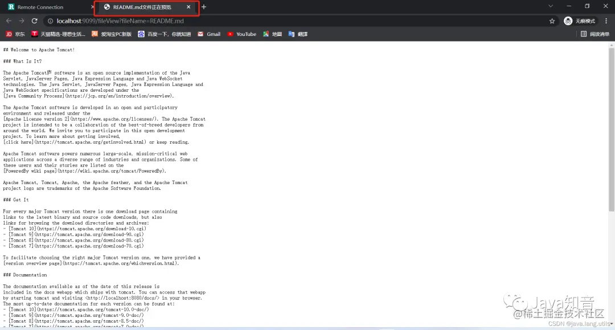Screen dimensions: 615x330
Task: Click the http://localhost:8080/docs/ text
Action: pos(123,298)
